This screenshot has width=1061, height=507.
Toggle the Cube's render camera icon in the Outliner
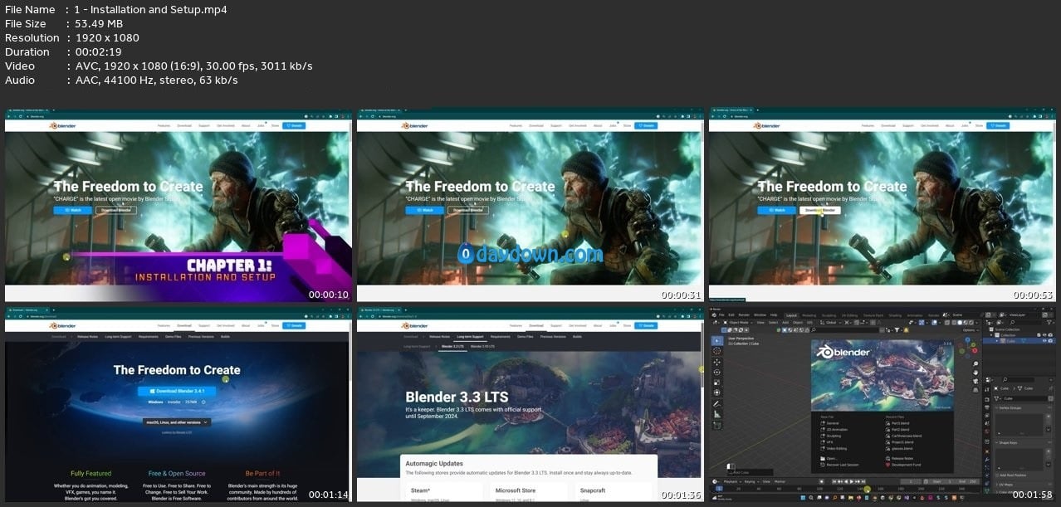click(1051, 340)
